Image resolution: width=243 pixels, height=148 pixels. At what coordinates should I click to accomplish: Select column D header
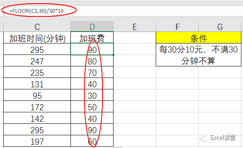(92, 27)
